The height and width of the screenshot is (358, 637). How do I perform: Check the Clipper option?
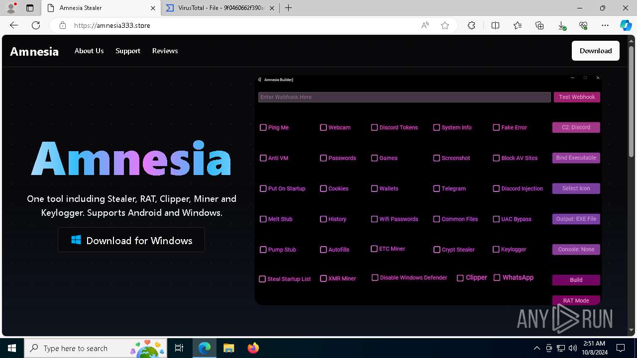[460, 278]
